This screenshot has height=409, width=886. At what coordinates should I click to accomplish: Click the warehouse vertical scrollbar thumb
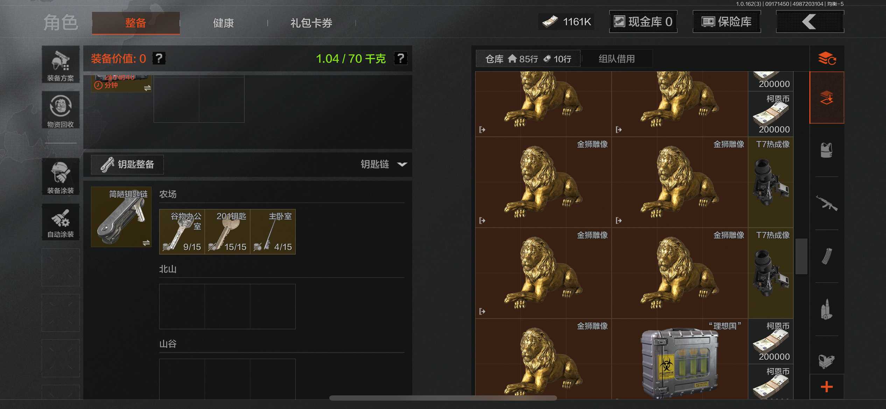[x=801, y=256]
